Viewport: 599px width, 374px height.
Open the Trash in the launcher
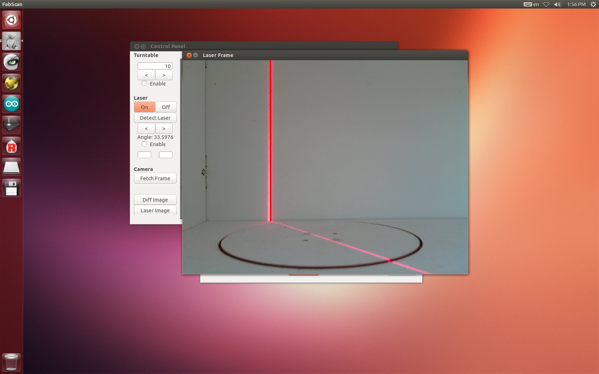pos(11,362)
